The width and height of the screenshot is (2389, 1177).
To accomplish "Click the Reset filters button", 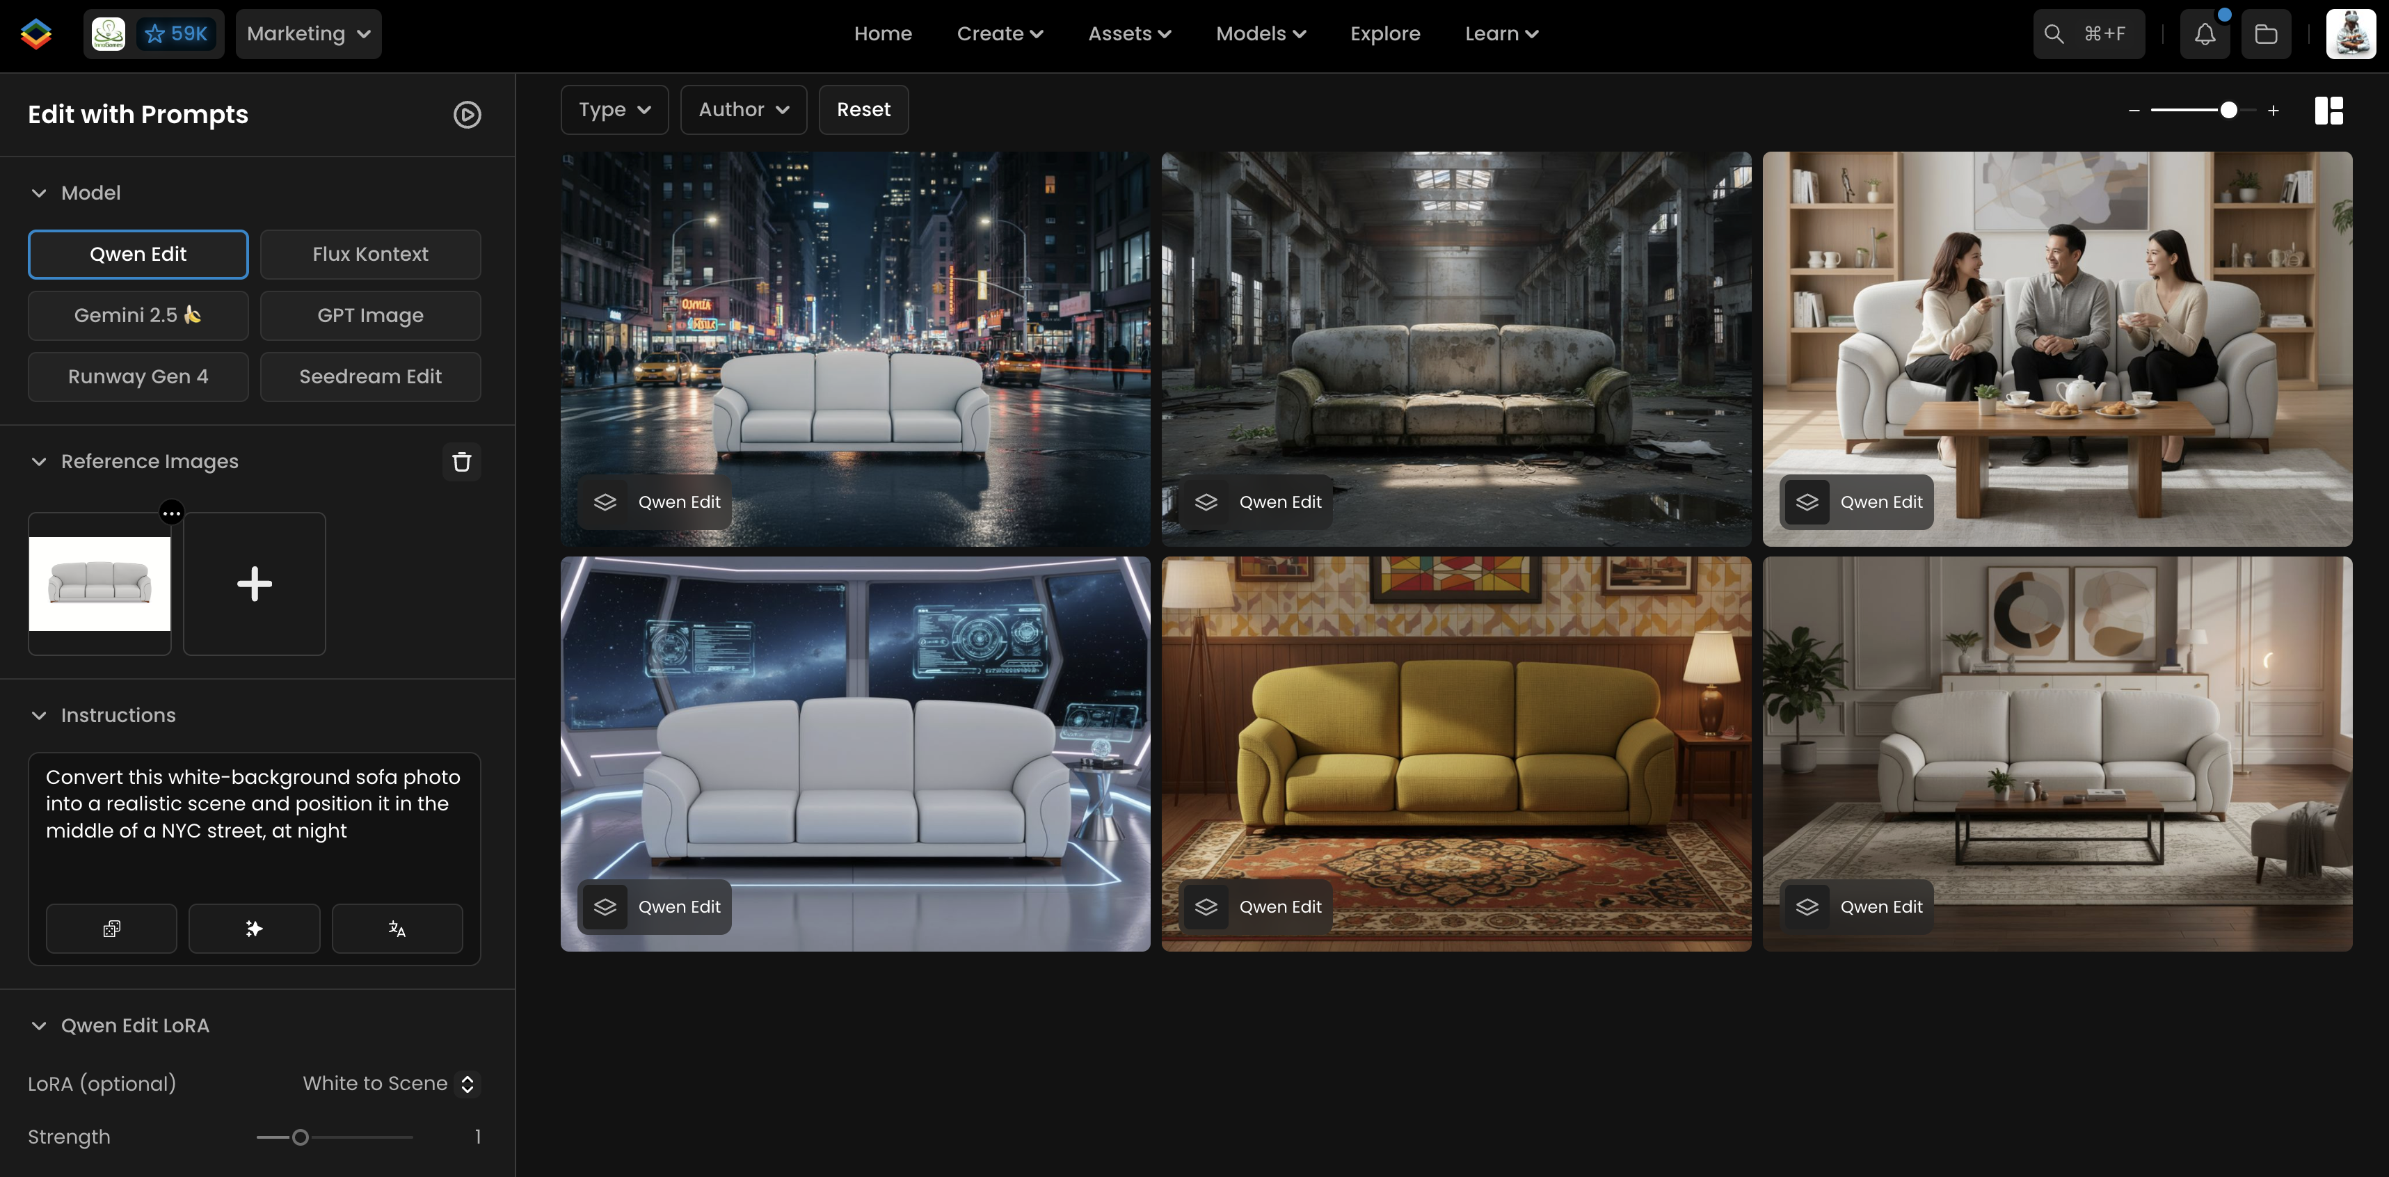I will 863,109.
